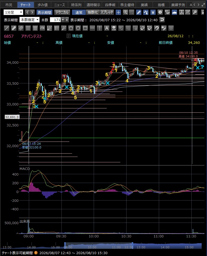Toggle the pencil drawing mode button
The image size is (207, 256).
tap(139, 12)
